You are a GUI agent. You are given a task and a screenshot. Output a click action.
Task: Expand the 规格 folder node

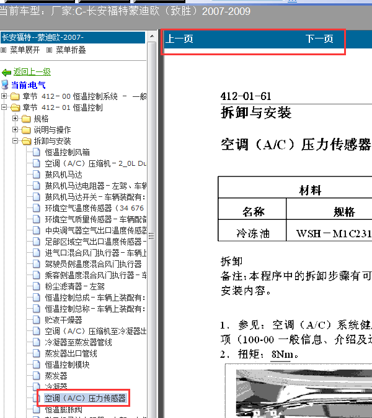click(x=15, y=119)
